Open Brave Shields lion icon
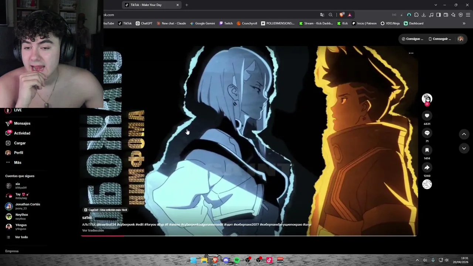 [341, 15]
